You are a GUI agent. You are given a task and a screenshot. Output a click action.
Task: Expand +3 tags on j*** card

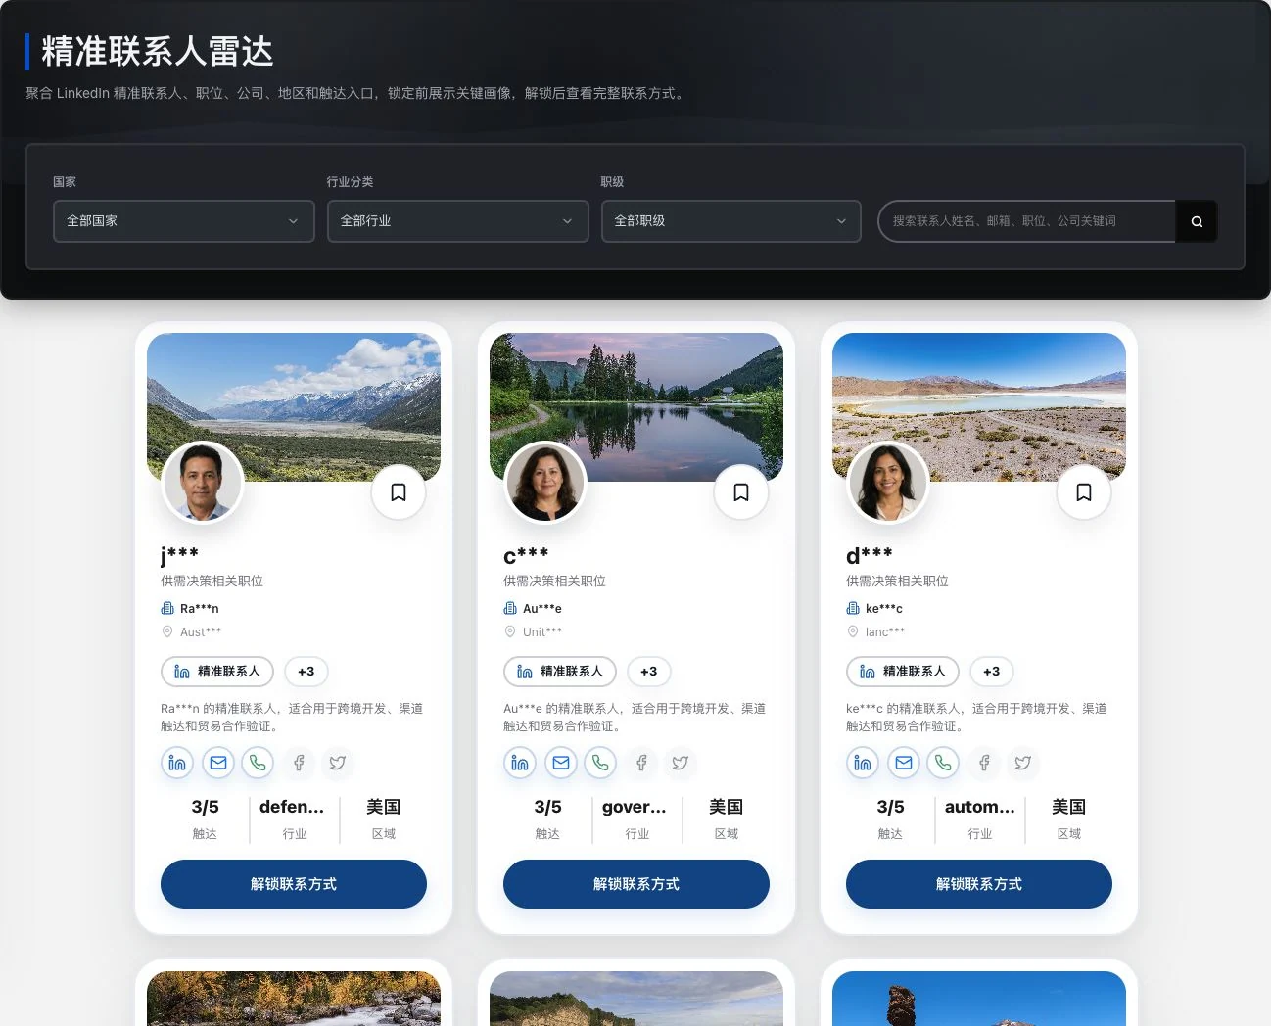click(x=306, y=672)
